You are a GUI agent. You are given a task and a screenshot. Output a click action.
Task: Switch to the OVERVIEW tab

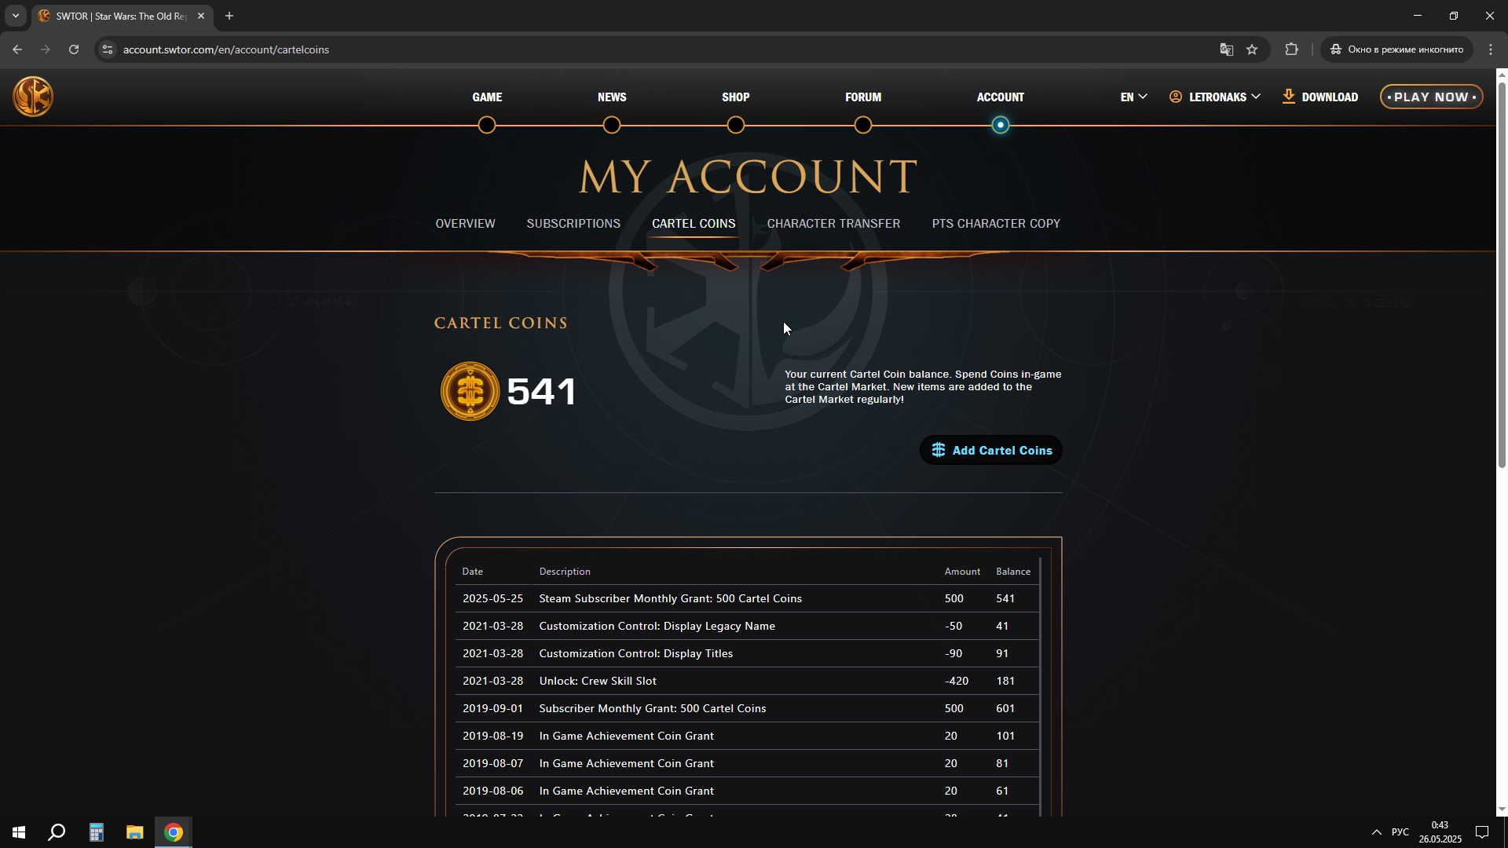(x=465, y=224)
